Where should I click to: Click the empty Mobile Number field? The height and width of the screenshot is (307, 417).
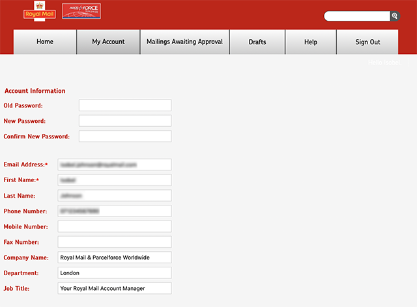pos(114,226)
